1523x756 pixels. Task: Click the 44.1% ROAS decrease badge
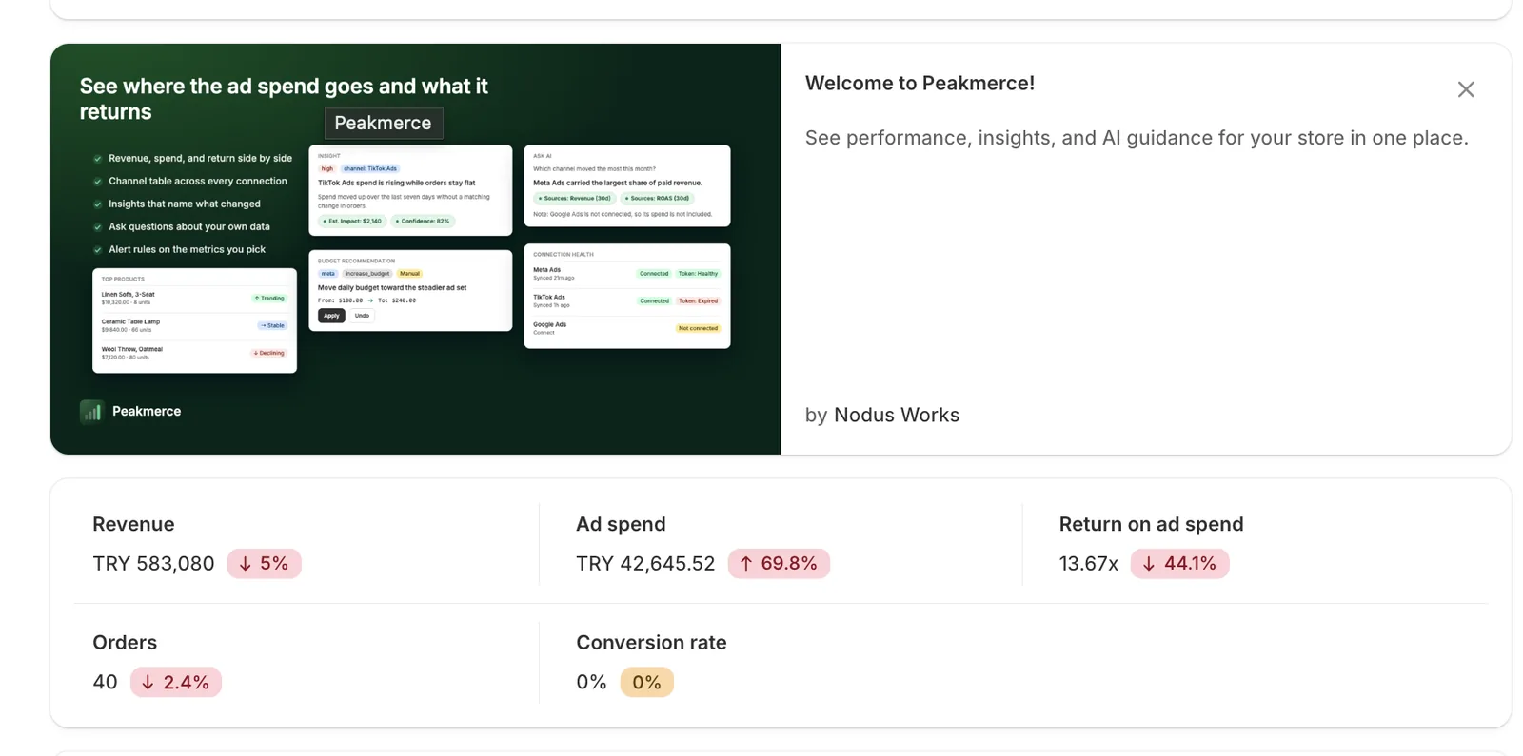click(x=1179, y=564)
